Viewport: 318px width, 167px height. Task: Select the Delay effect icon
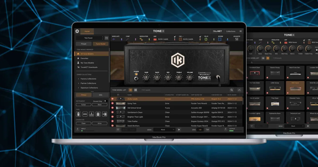(x=206, y=39)
